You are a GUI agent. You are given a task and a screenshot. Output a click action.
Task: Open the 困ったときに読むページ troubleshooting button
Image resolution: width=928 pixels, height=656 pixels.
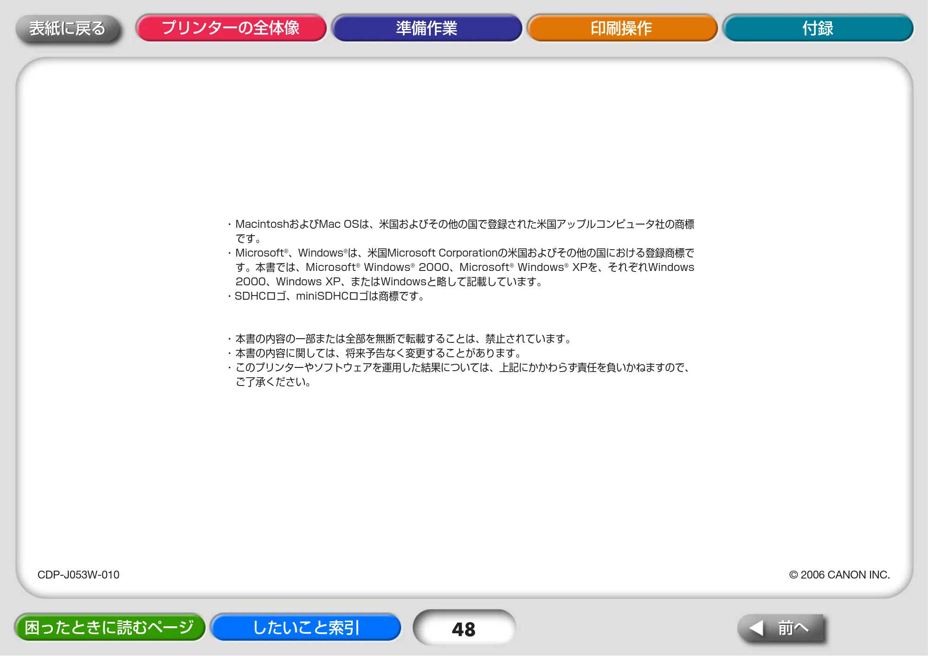tap(110, 627)
